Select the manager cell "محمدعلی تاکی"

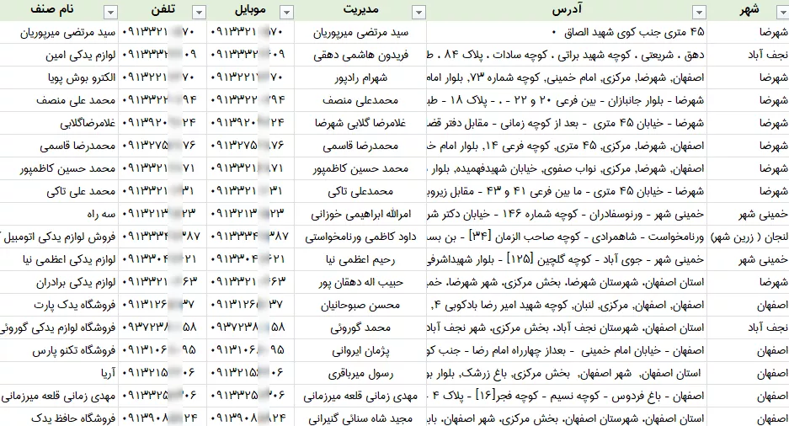tap(360, 191)
